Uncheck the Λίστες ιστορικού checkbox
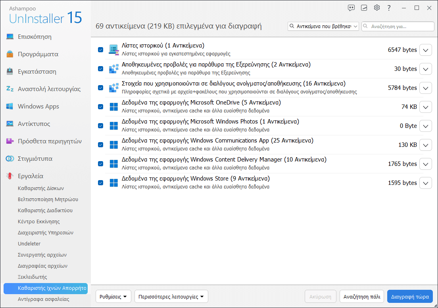This screenshot has width=438, height=308. click(100, 49)
